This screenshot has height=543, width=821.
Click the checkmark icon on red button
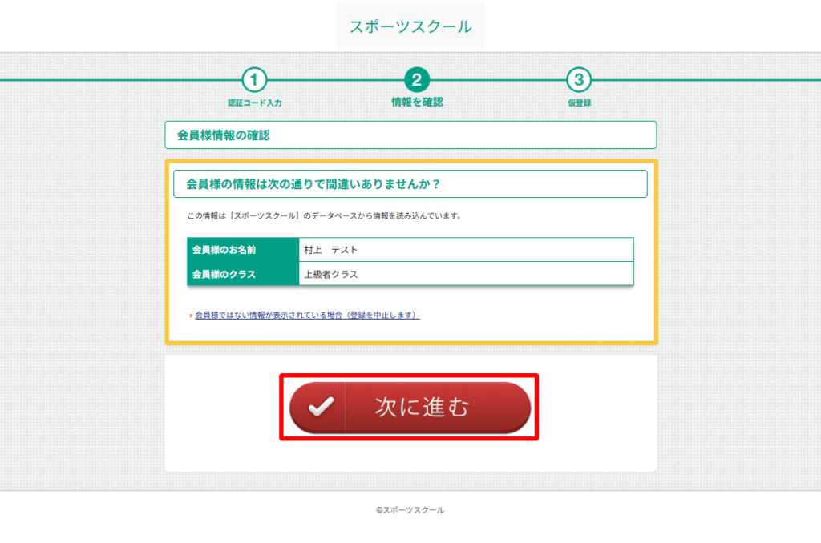[321, 407]
